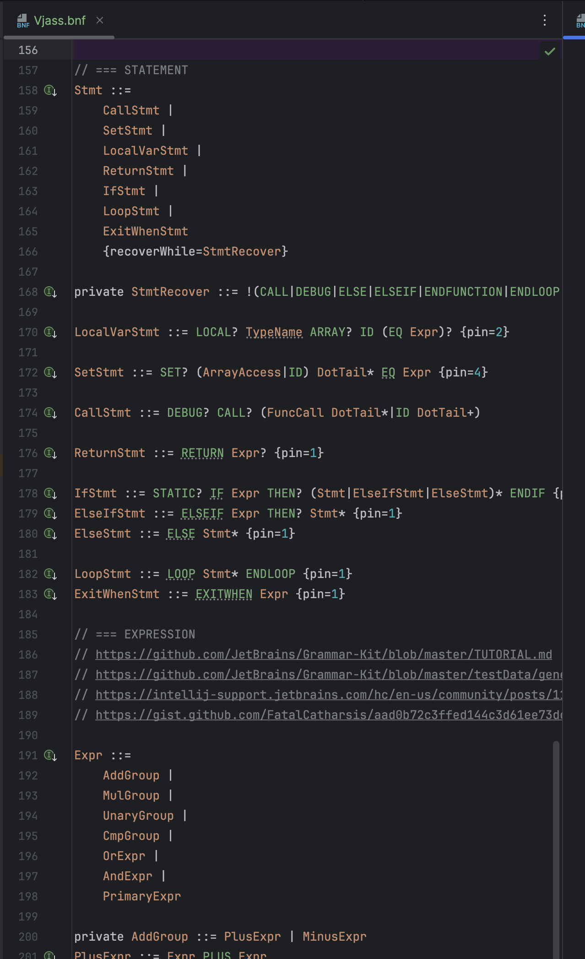
Task: Open the Grammar-Kit TUTORIAL.md link
Action: [323, 654]
